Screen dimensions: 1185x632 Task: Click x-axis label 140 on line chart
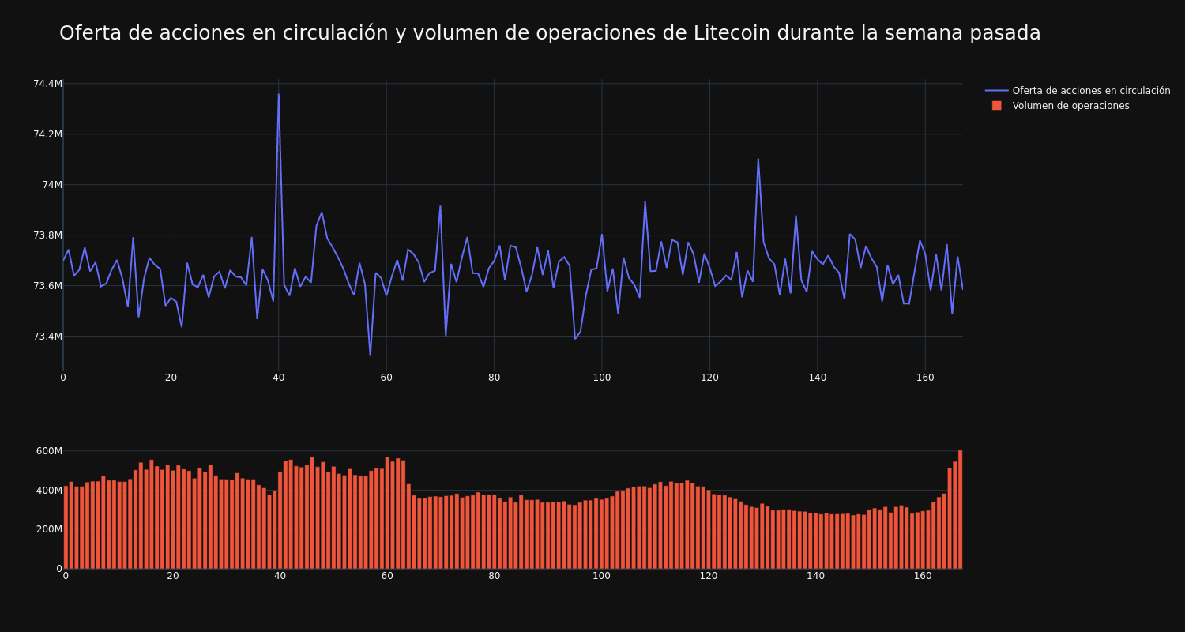[x=817, y=378]
